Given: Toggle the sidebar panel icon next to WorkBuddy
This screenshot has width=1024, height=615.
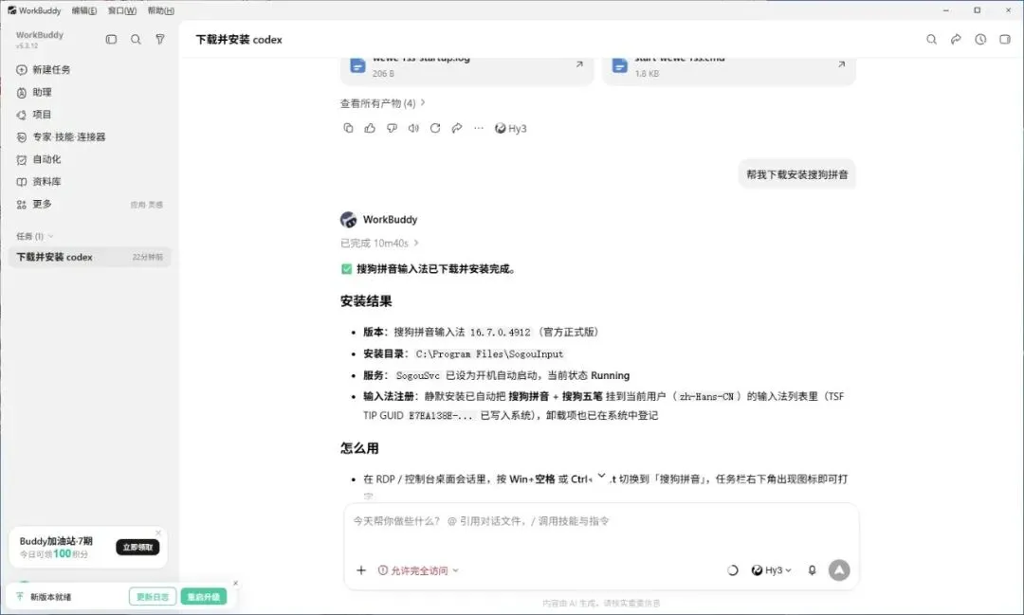Looking at the screenshot, I should tap(111, 39).
